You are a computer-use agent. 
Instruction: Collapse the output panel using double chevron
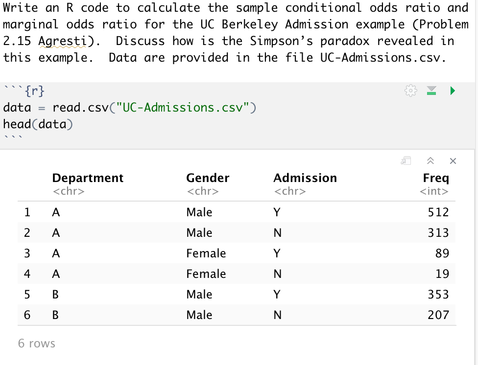pos(430,160)
